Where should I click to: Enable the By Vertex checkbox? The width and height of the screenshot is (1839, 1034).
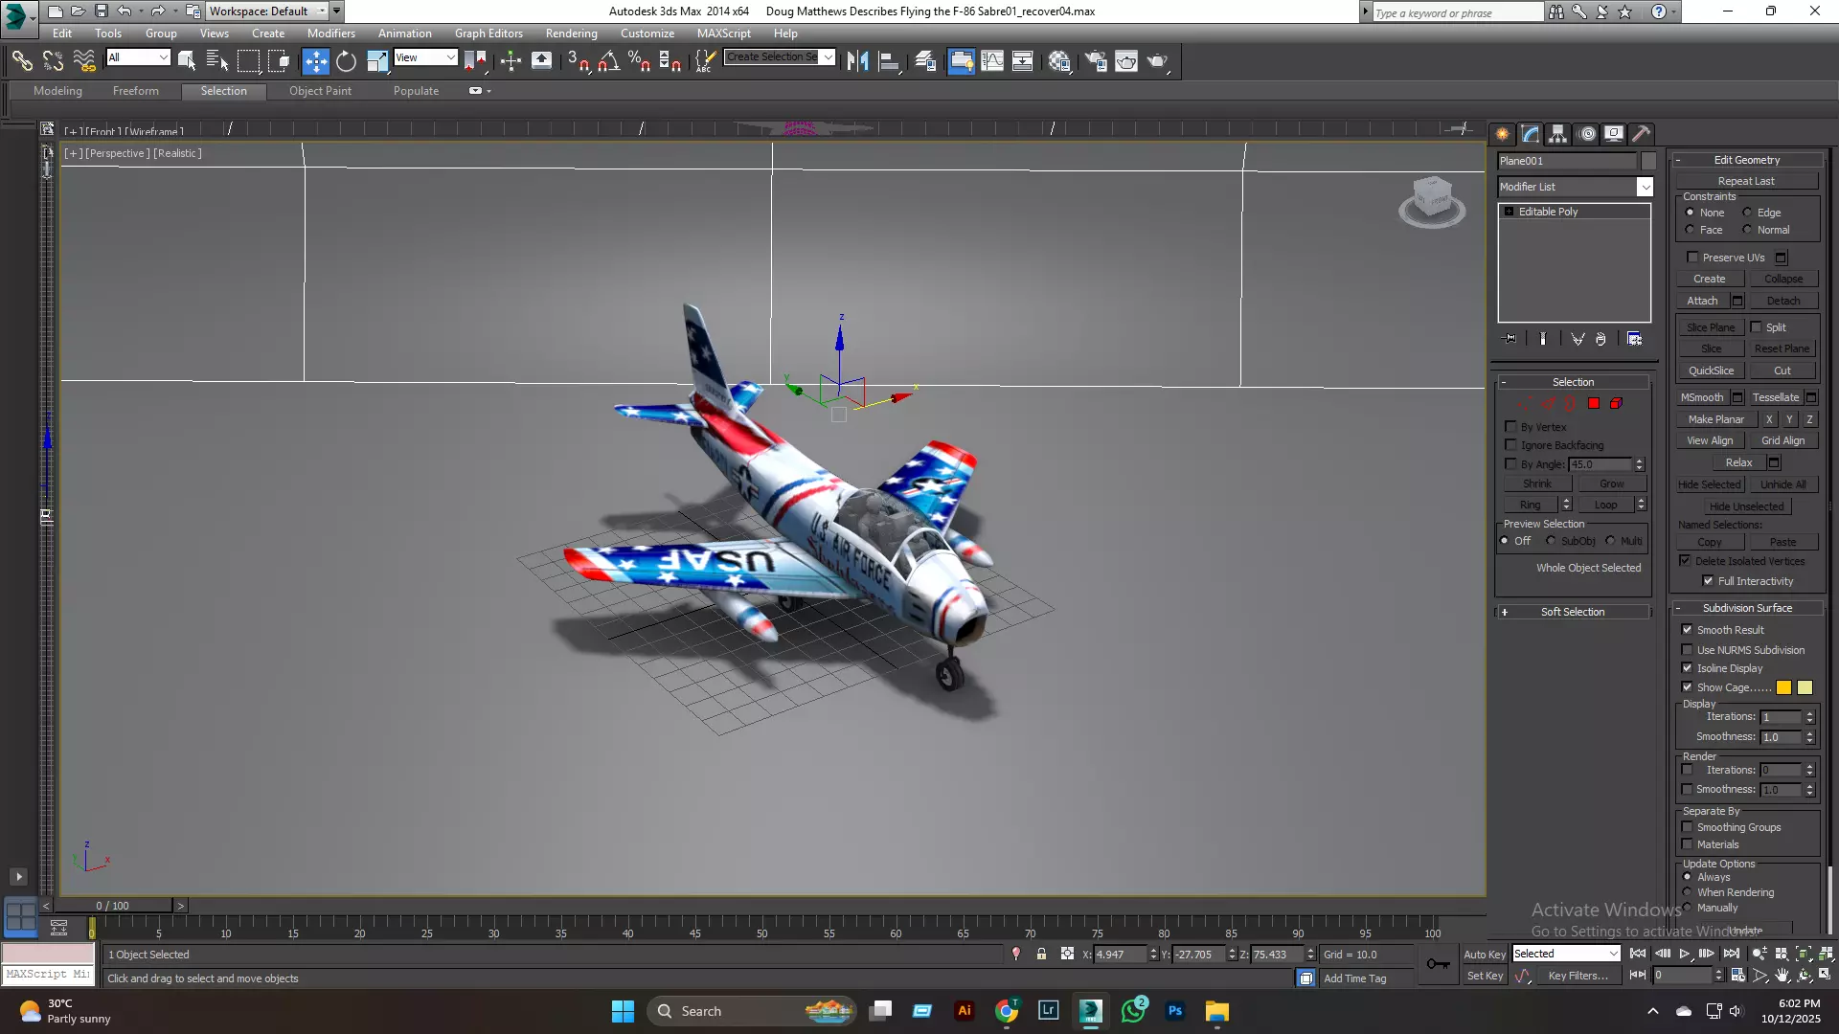tap(1511, 427)
